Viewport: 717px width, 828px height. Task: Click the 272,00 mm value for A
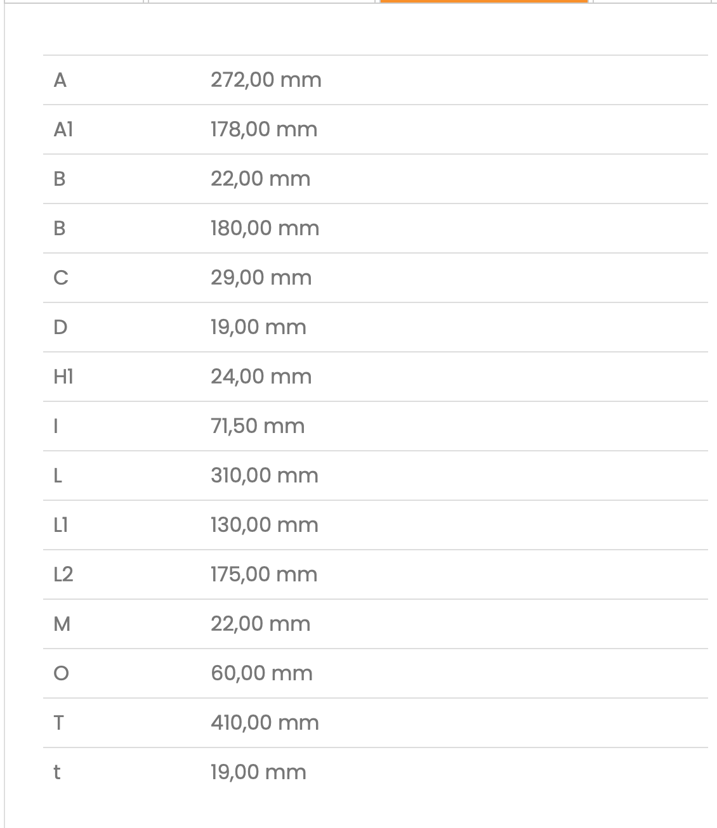tap(266, 80)
